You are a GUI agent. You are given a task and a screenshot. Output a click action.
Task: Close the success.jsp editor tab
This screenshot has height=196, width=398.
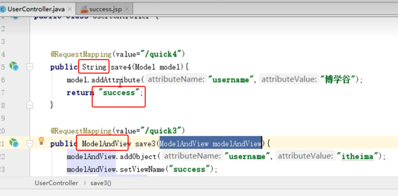click(x=127, y=9)
